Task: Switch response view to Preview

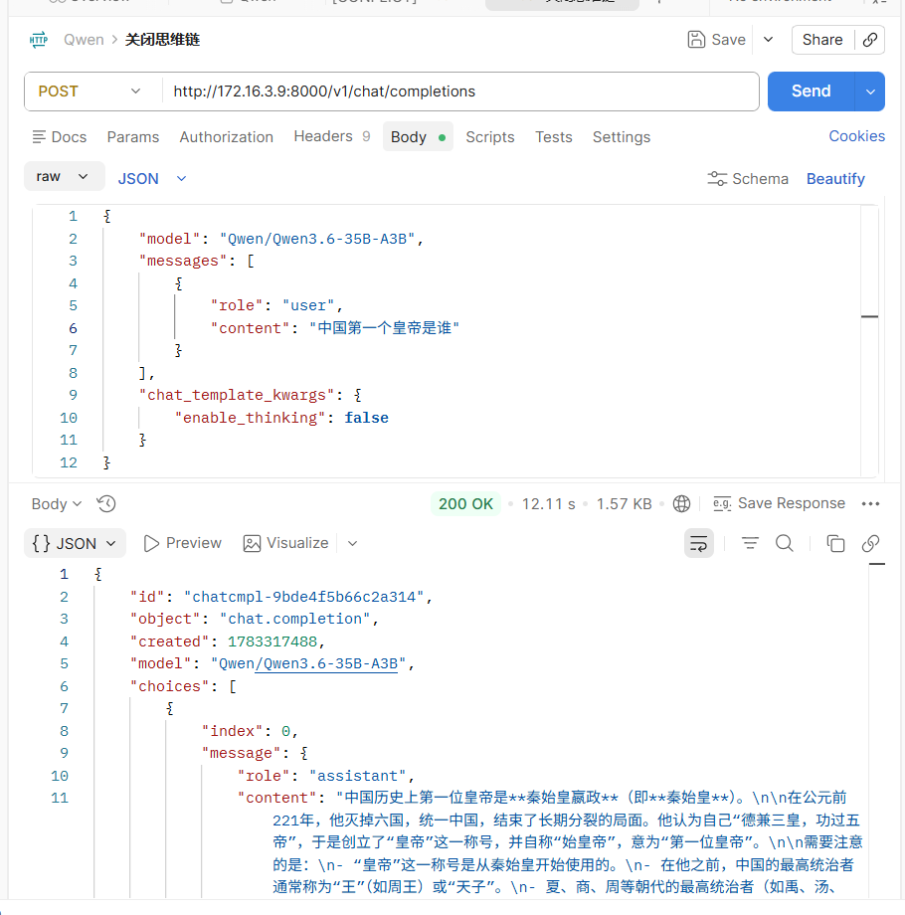Action: 182,543
